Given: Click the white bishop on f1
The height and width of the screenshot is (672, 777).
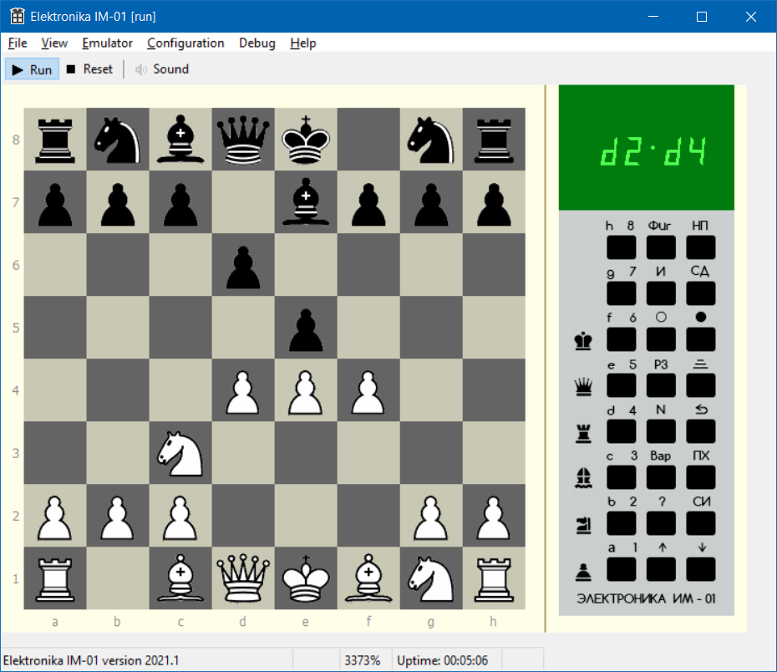Looking at the screenshot, I should [x=368, y=578].
